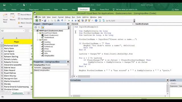The image size is (182, 102).
Task: Open the Tools menu
Action: [78, 17]
